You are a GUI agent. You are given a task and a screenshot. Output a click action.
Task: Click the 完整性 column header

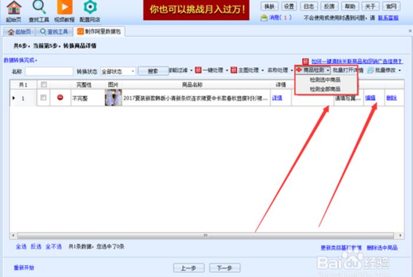[84, 85]
